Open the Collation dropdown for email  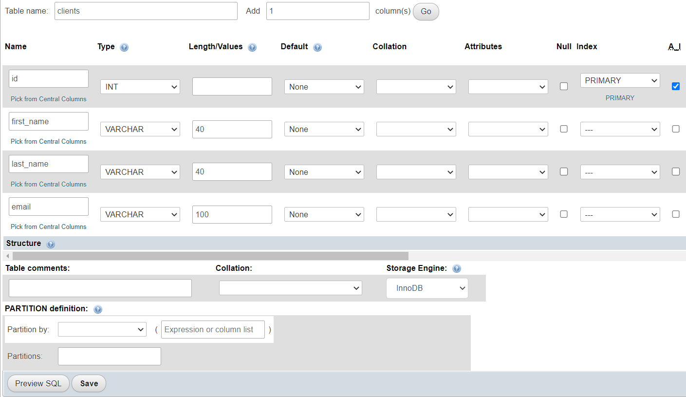pos(416,214)
